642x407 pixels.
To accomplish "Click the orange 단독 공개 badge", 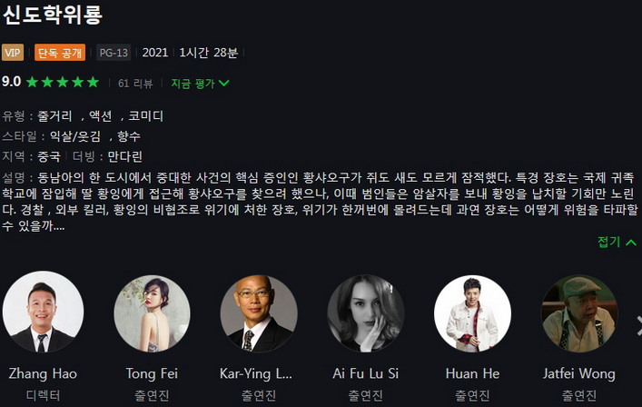I will pyautogui.click(x=60, y=53).
